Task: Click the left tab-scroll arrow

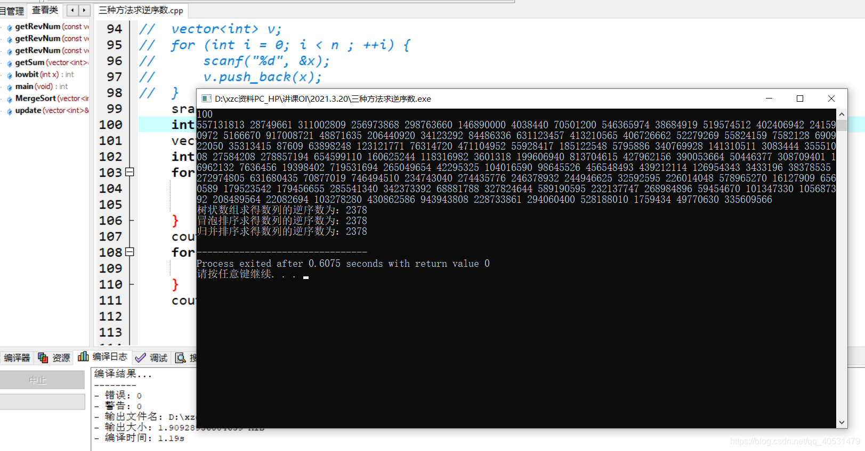Action: pos(72,10)
